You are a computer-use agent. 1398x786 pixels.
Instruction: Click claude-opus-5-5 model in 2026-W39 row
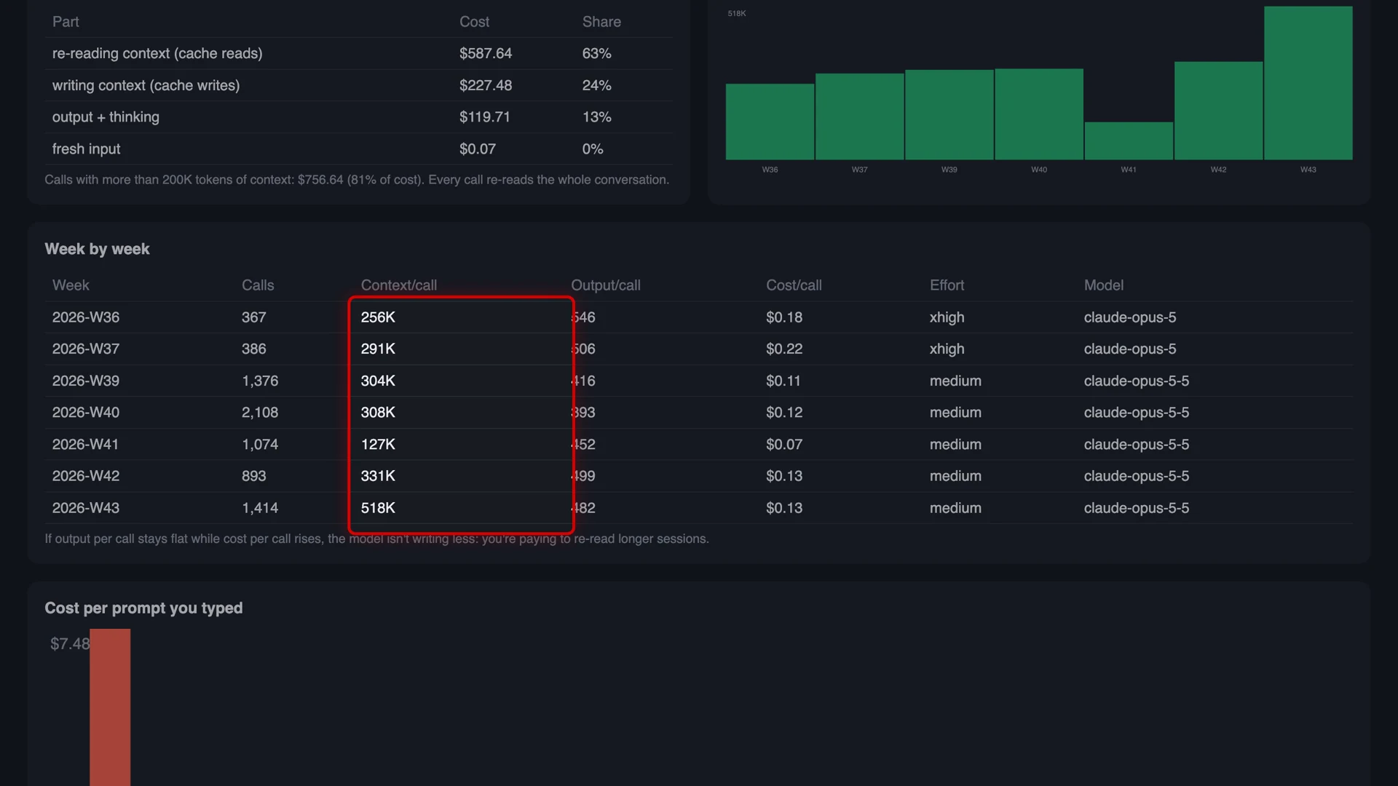point(1136,381)
